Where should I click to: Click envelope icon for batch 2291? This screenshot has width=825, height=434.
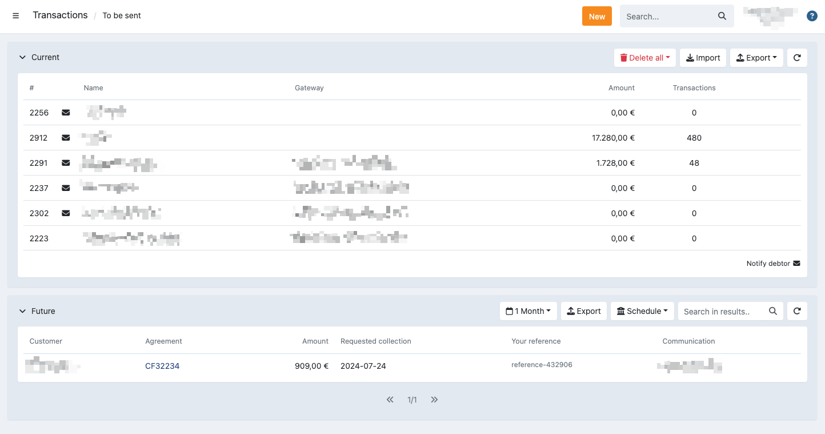[66, 163]
